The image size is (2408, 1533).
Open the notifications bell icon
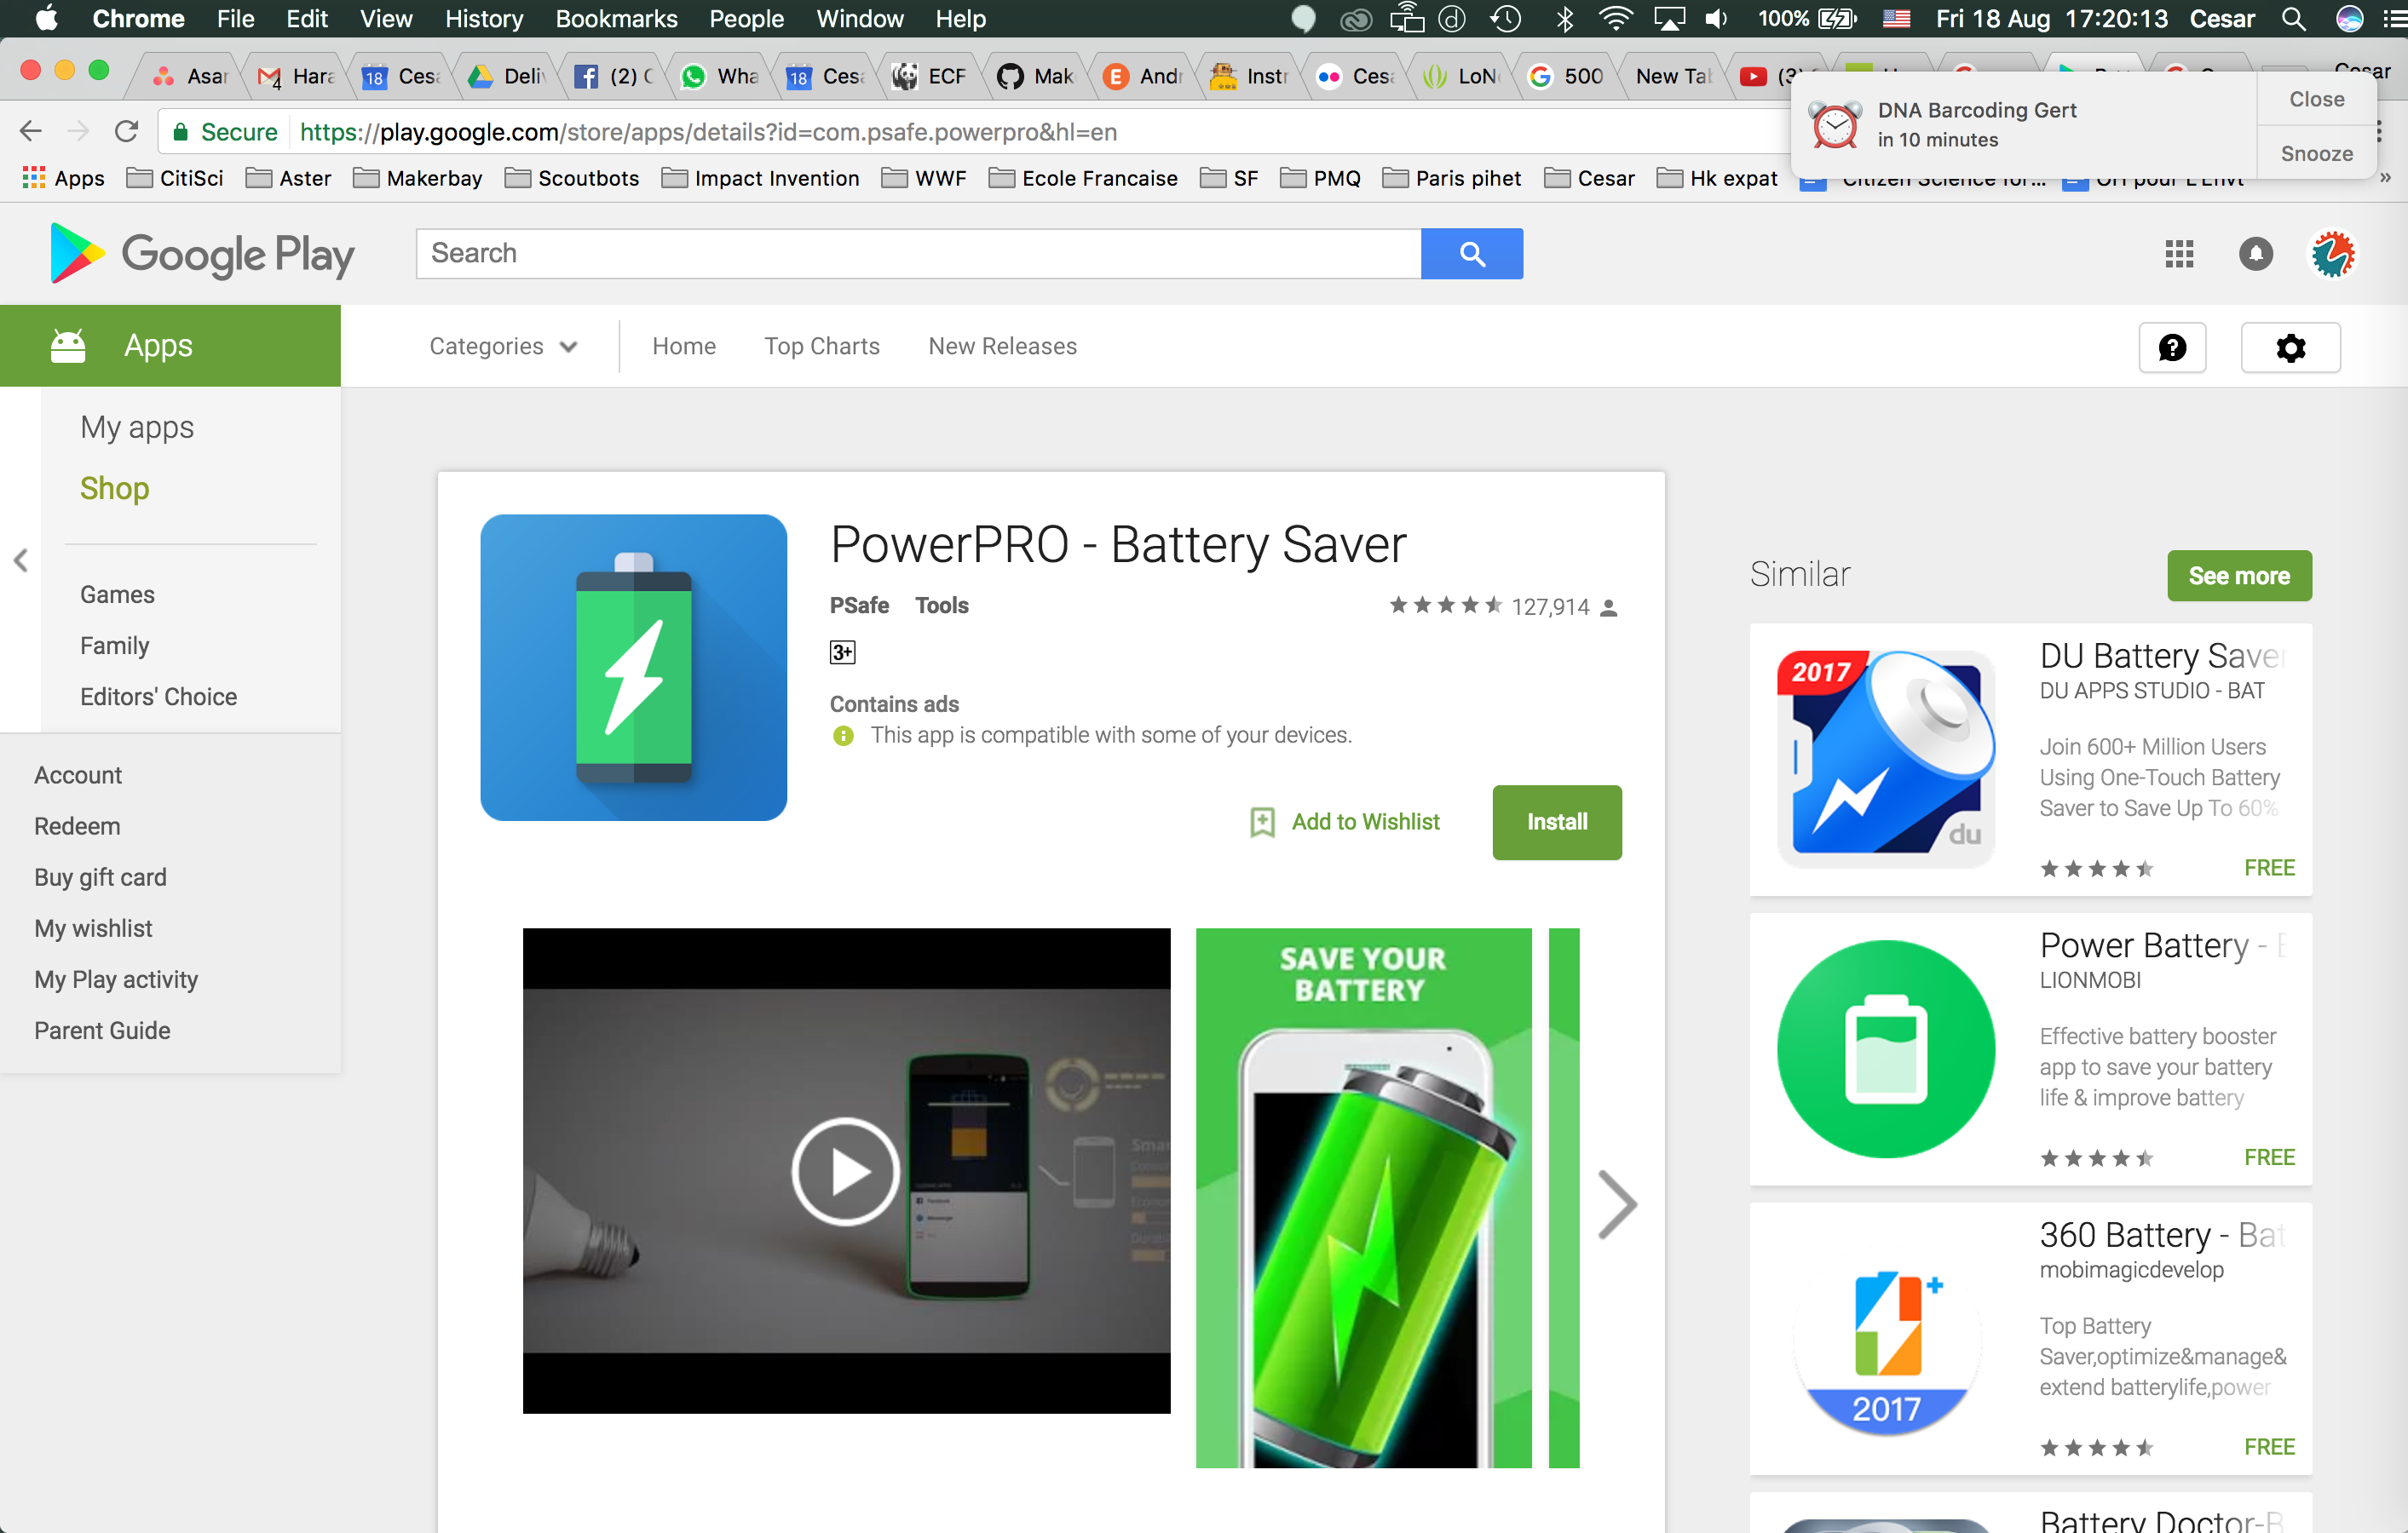(x=2255, y=254)
